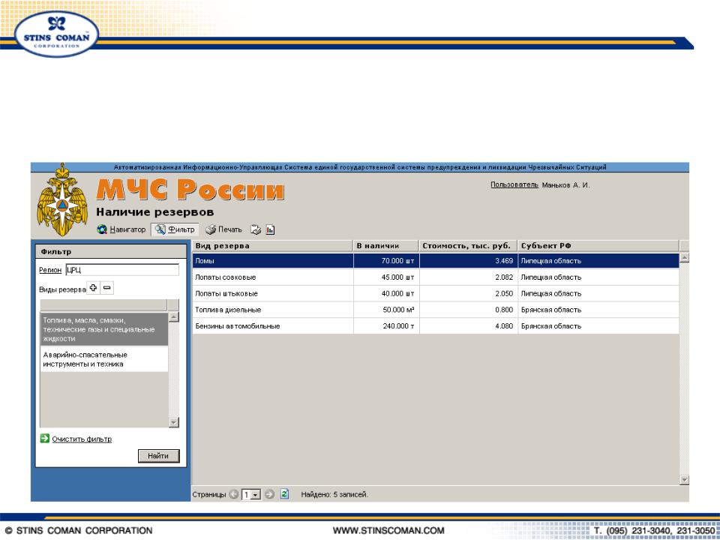Click the refresh page icon in pager
This screenshot has height=540, width=720.
(x=285, y=494)
